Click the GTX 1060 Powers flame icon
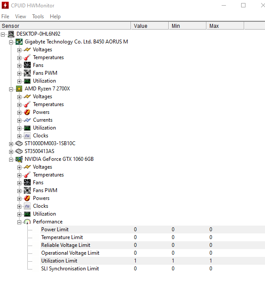This screenshot has height=286, width=265. (x=27, y=198)
